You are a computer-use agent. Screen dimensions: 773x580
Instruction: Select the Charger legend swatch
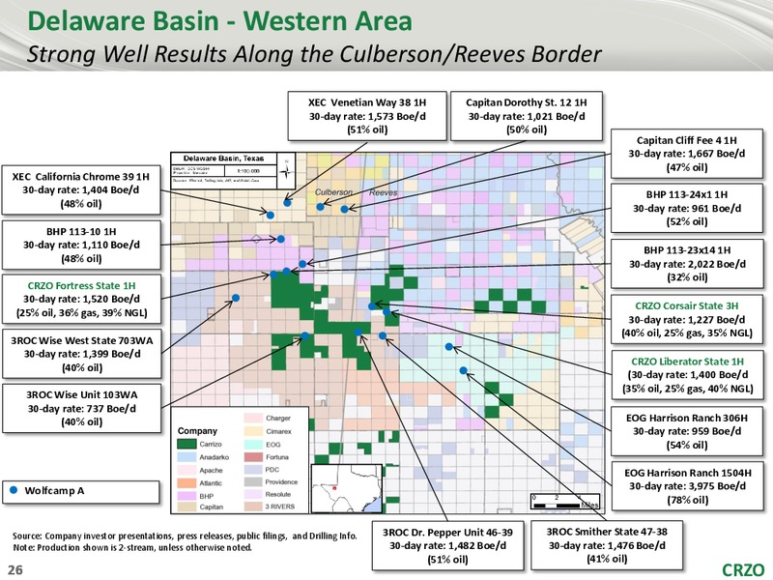[x=253, y=418]
